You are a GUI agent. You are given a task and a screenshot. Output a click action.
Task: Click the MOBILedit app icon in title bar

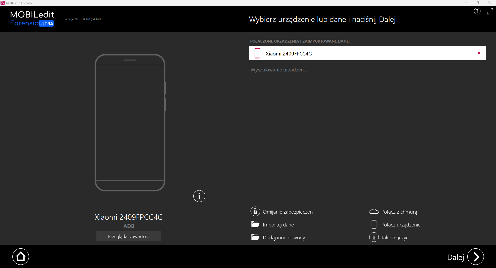[3, 3]
